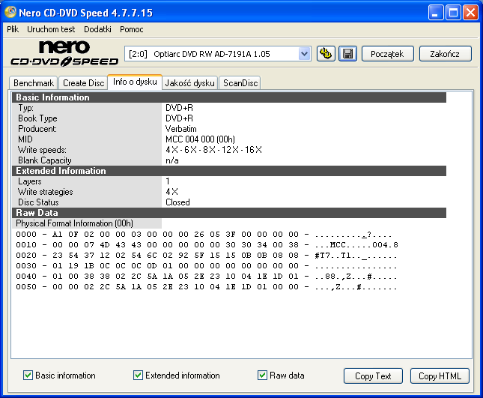This screenshot has height=398, width=483.
Task: Click the Disc Status row label
Action: [38, 202]
